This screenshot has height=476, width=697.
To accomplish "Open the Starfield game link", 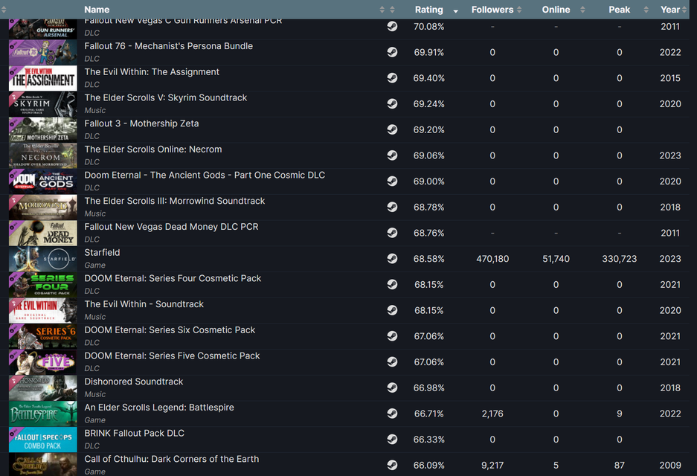I will (102, 253).
